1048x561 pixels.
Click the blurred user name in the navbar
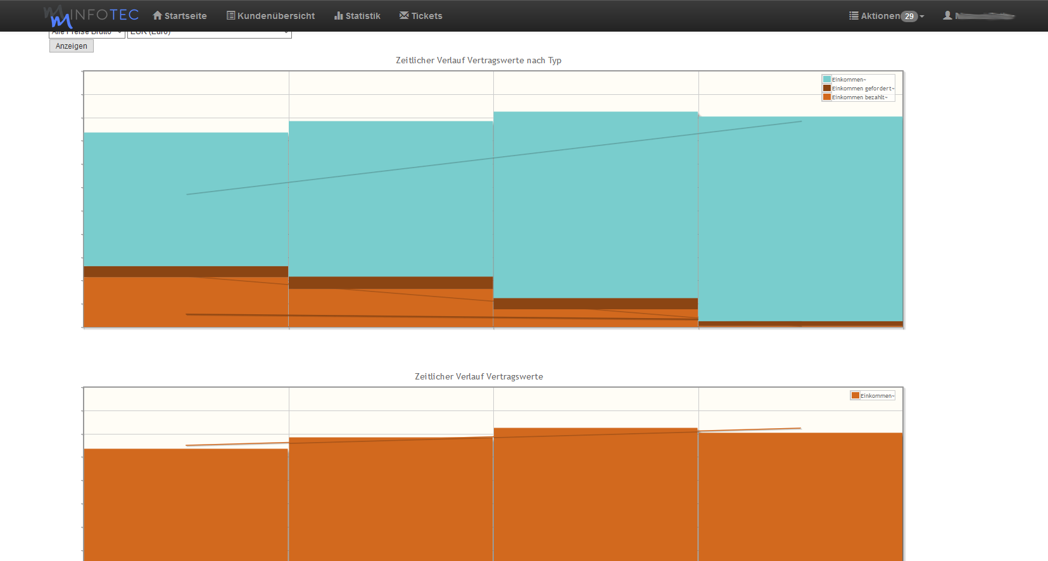click(985, 16)
